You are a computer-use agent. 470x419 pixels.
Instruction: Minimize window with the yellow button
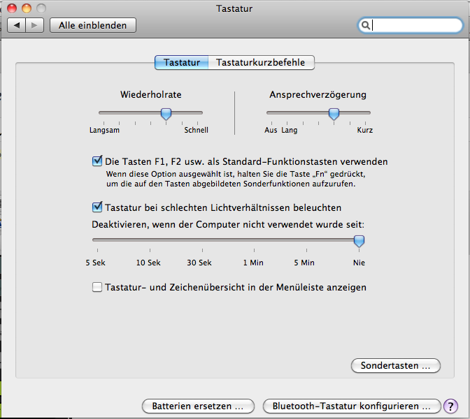[x=27, y=8]
